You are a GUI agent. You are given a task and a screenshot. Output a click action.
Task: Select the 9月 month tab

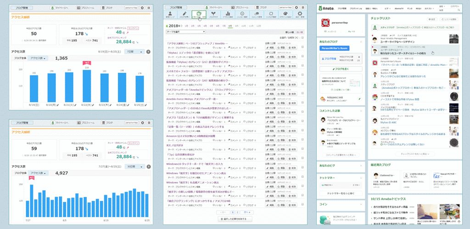coord(236,26)
